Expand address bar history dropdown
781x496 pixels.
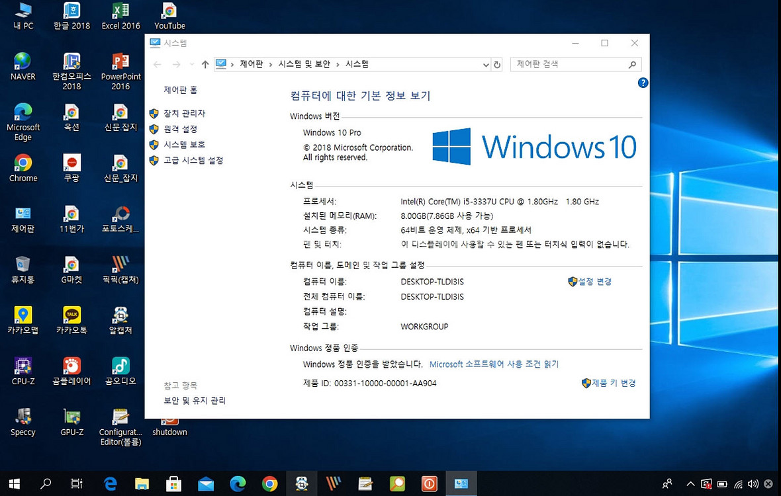tap(486, 65)
